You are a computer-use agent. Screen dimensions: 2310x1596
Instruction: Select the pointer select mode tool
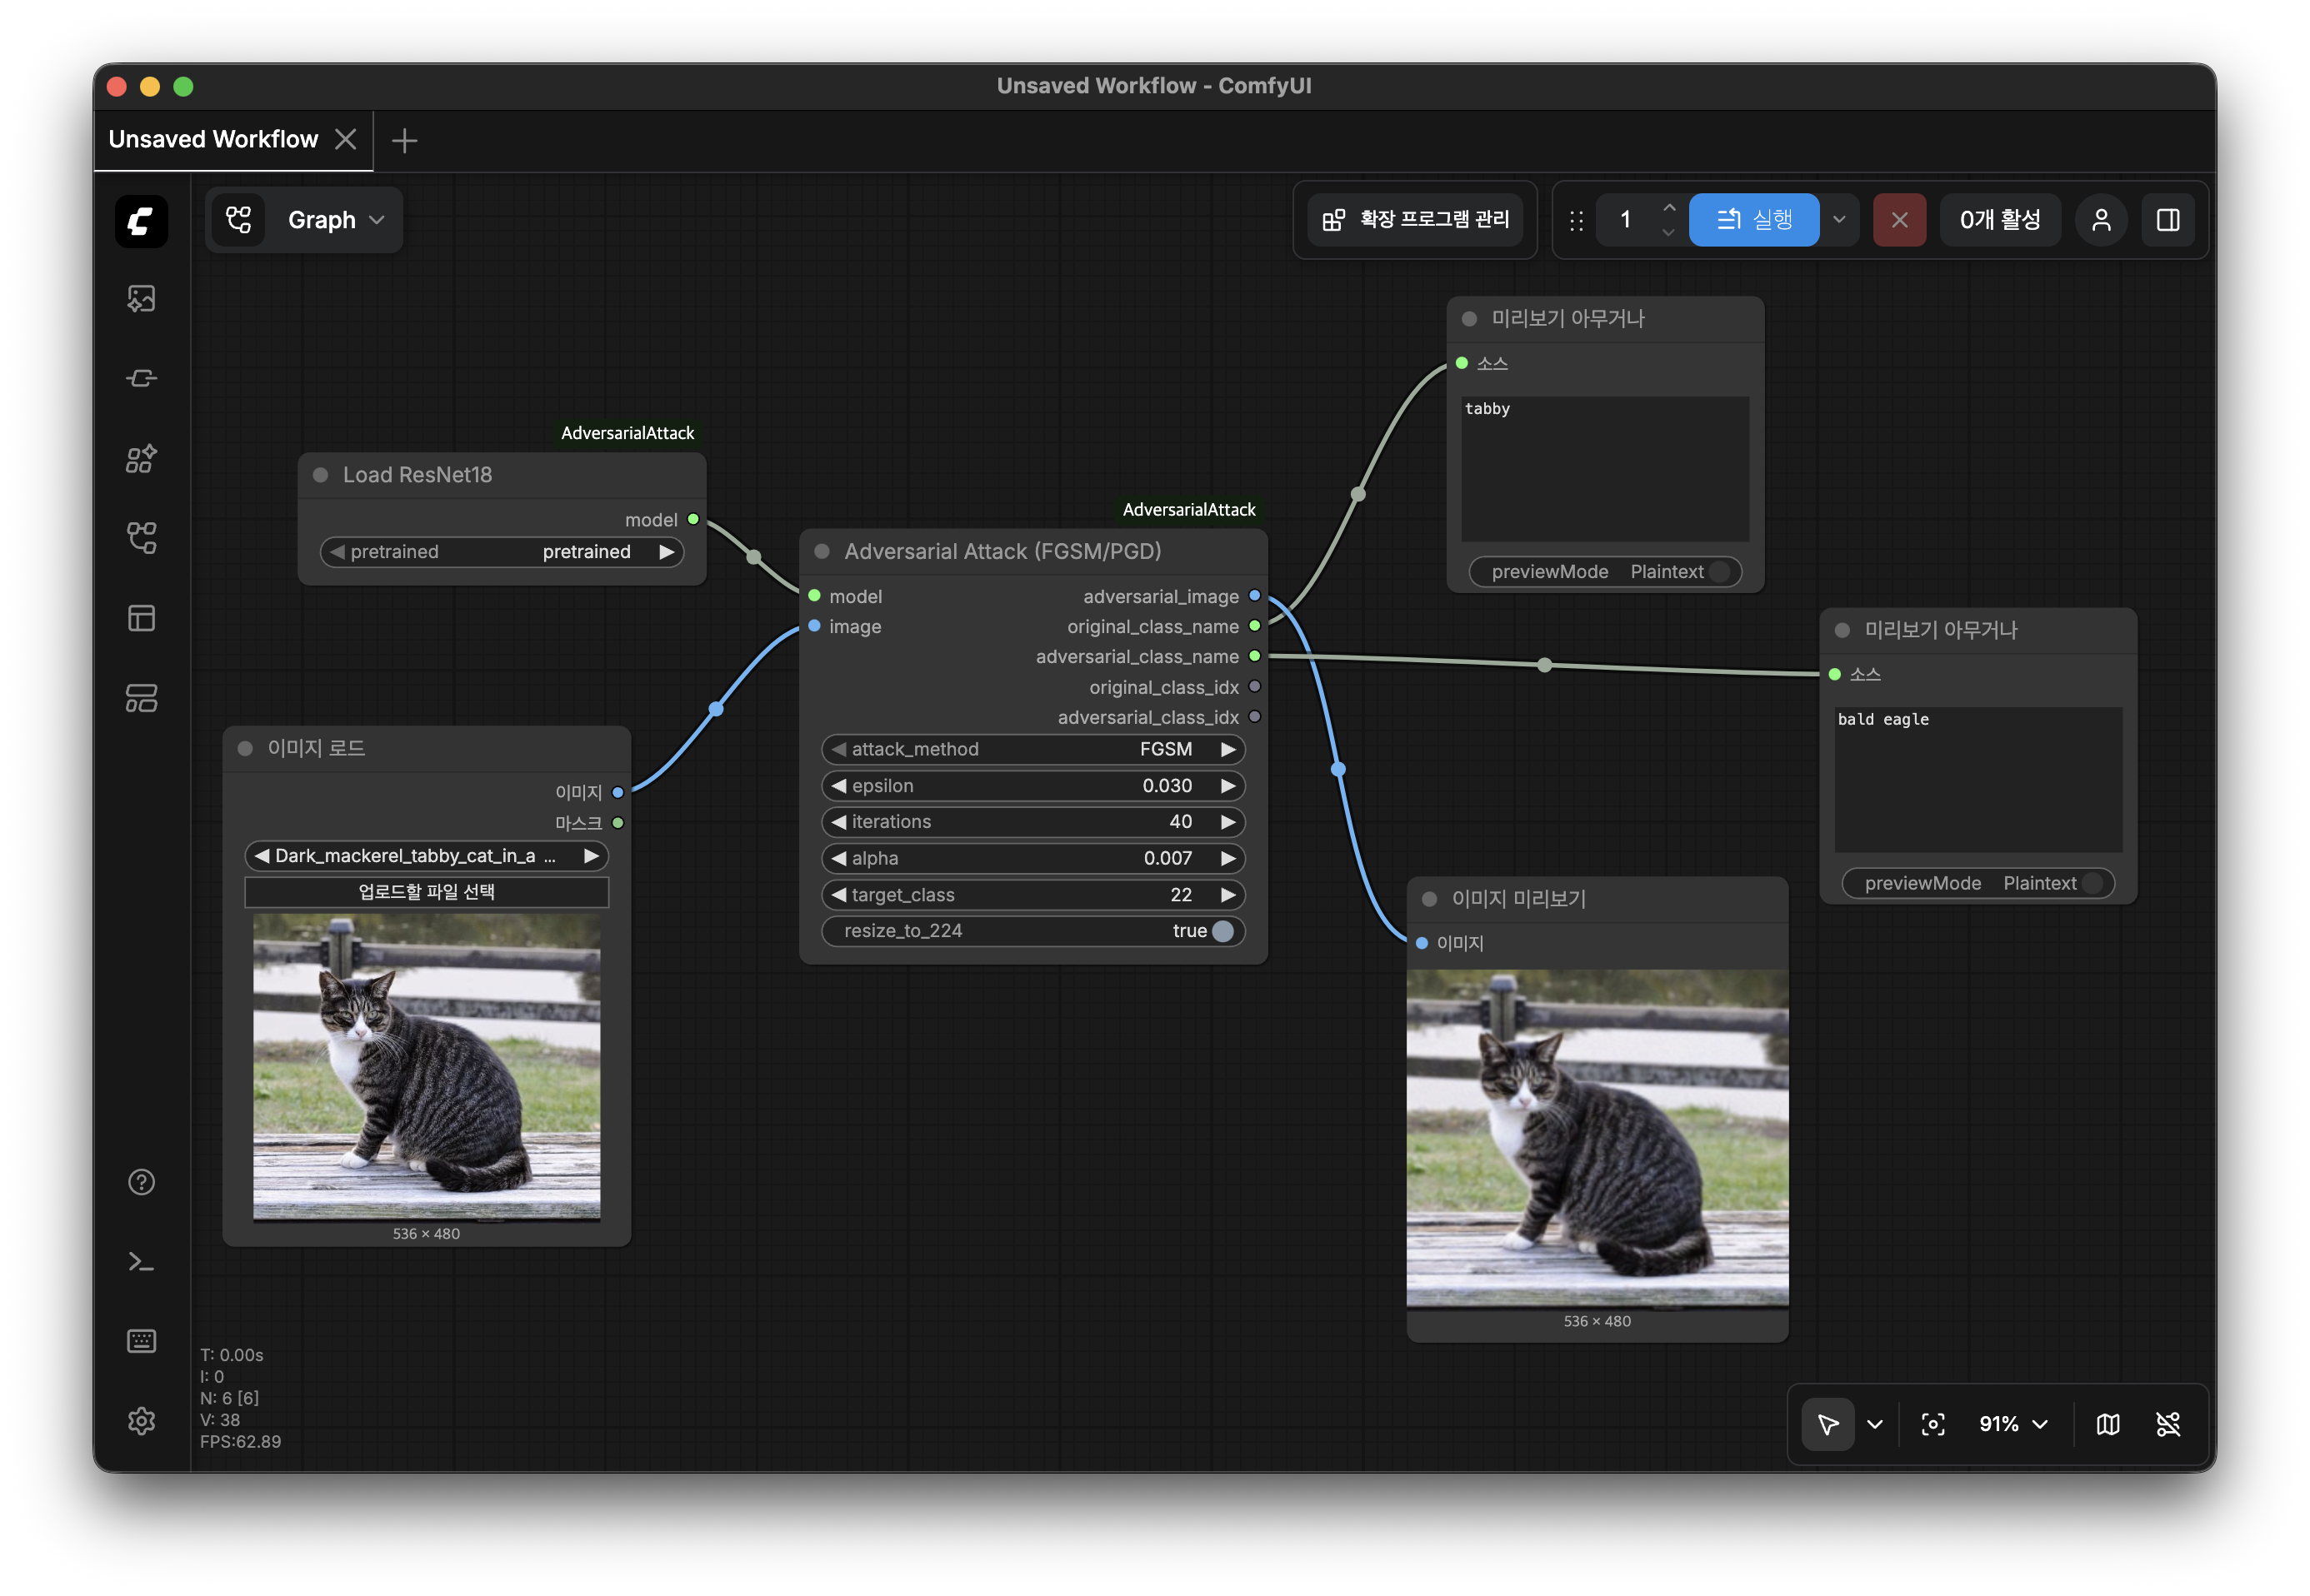1827,1424
